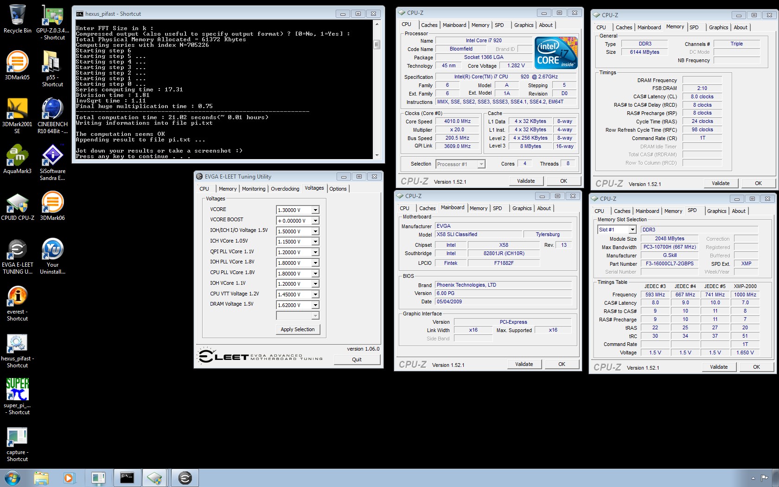Open the IOH PLL VCore 1.8V dropdown
779x487 pixels.
point(315,263)
